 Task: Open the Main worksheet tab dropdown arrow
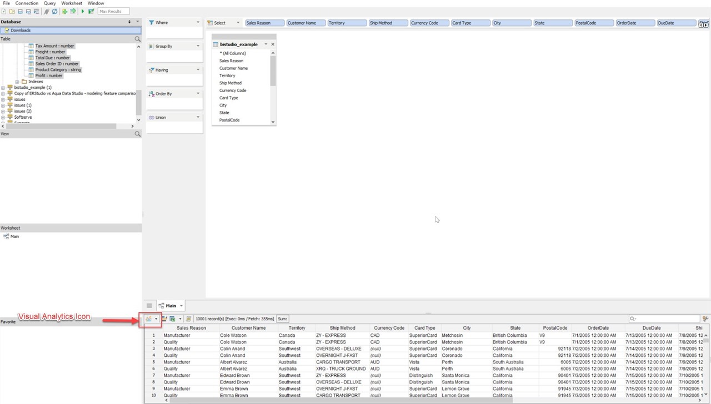coord(181,306)
